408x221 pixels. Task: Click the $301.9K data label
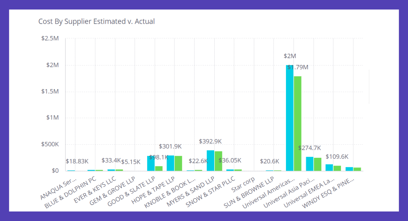coord(170,147)
